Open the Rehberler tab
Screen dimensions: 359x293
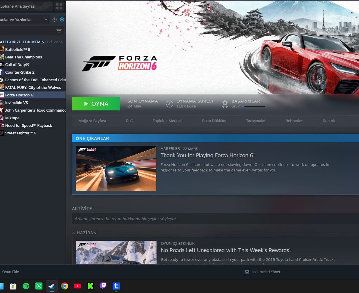click(294, 121)
